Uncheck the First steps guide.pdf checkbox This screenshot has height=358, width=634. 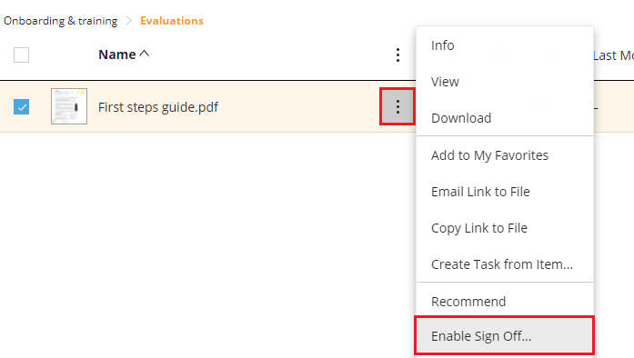coord(22,107)
